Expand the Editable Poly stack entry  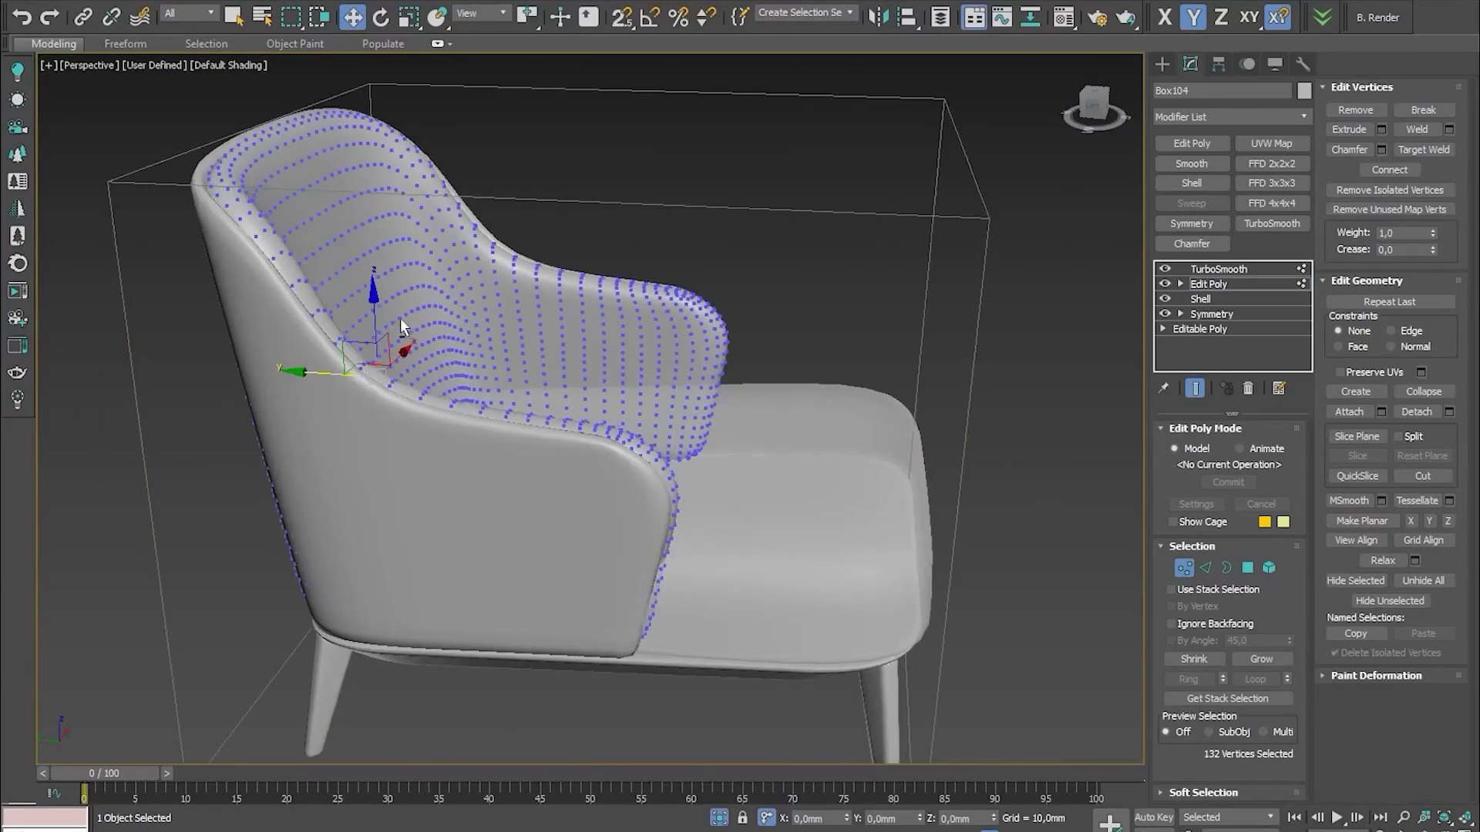(x=1163, y=329)
